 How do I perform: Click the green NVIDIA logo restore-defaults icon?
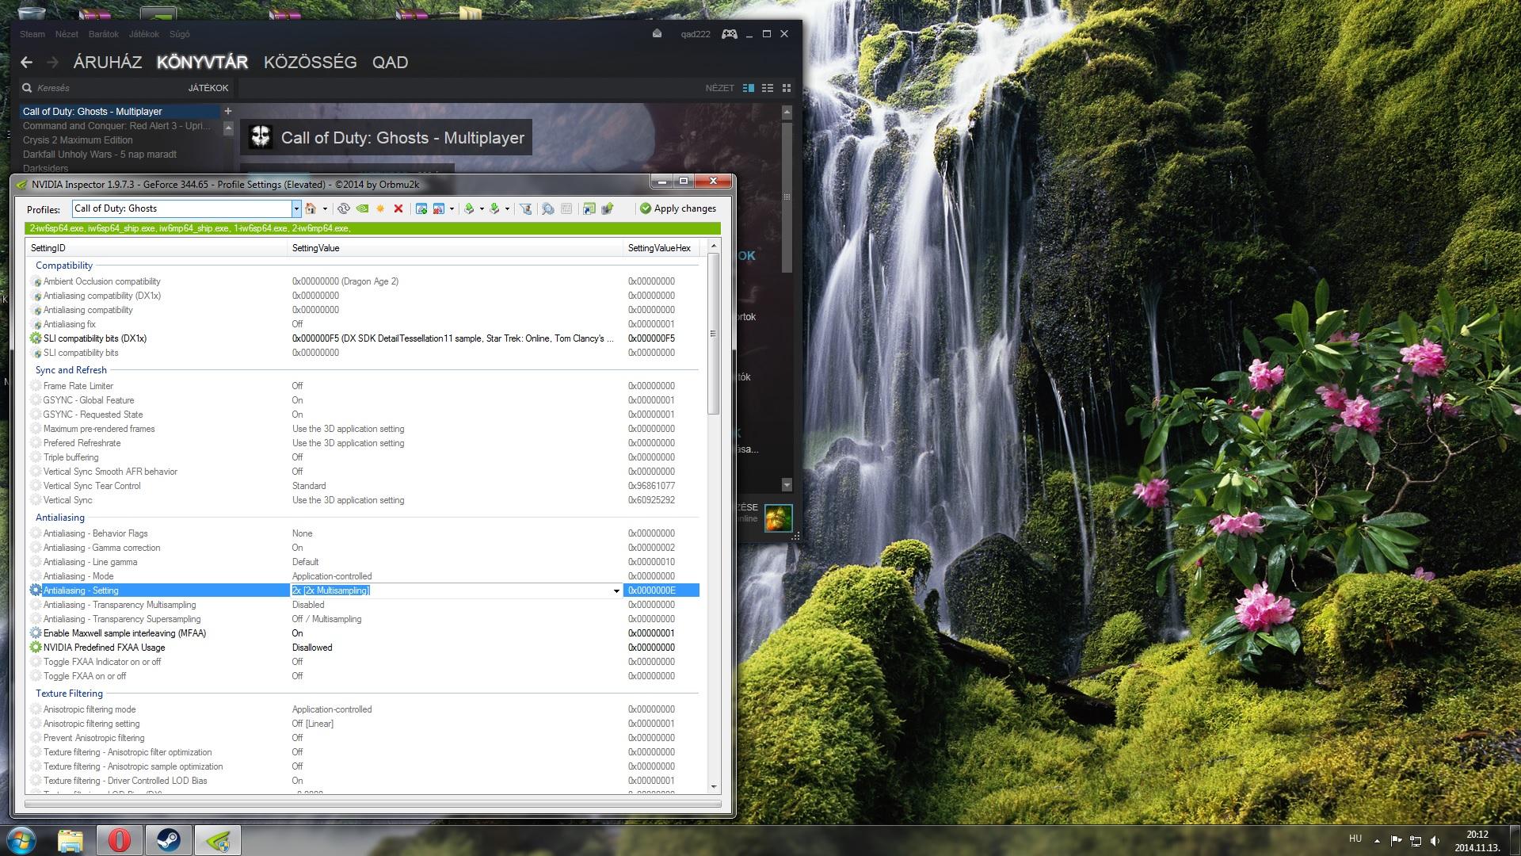click(362, 208)
